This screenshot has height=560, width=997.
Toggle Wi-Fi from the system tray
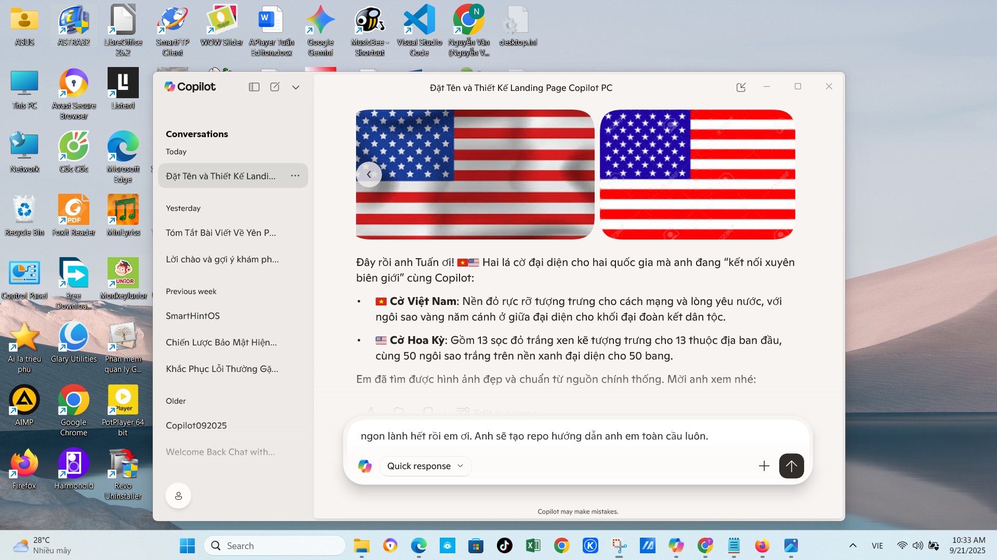(901, 545)
